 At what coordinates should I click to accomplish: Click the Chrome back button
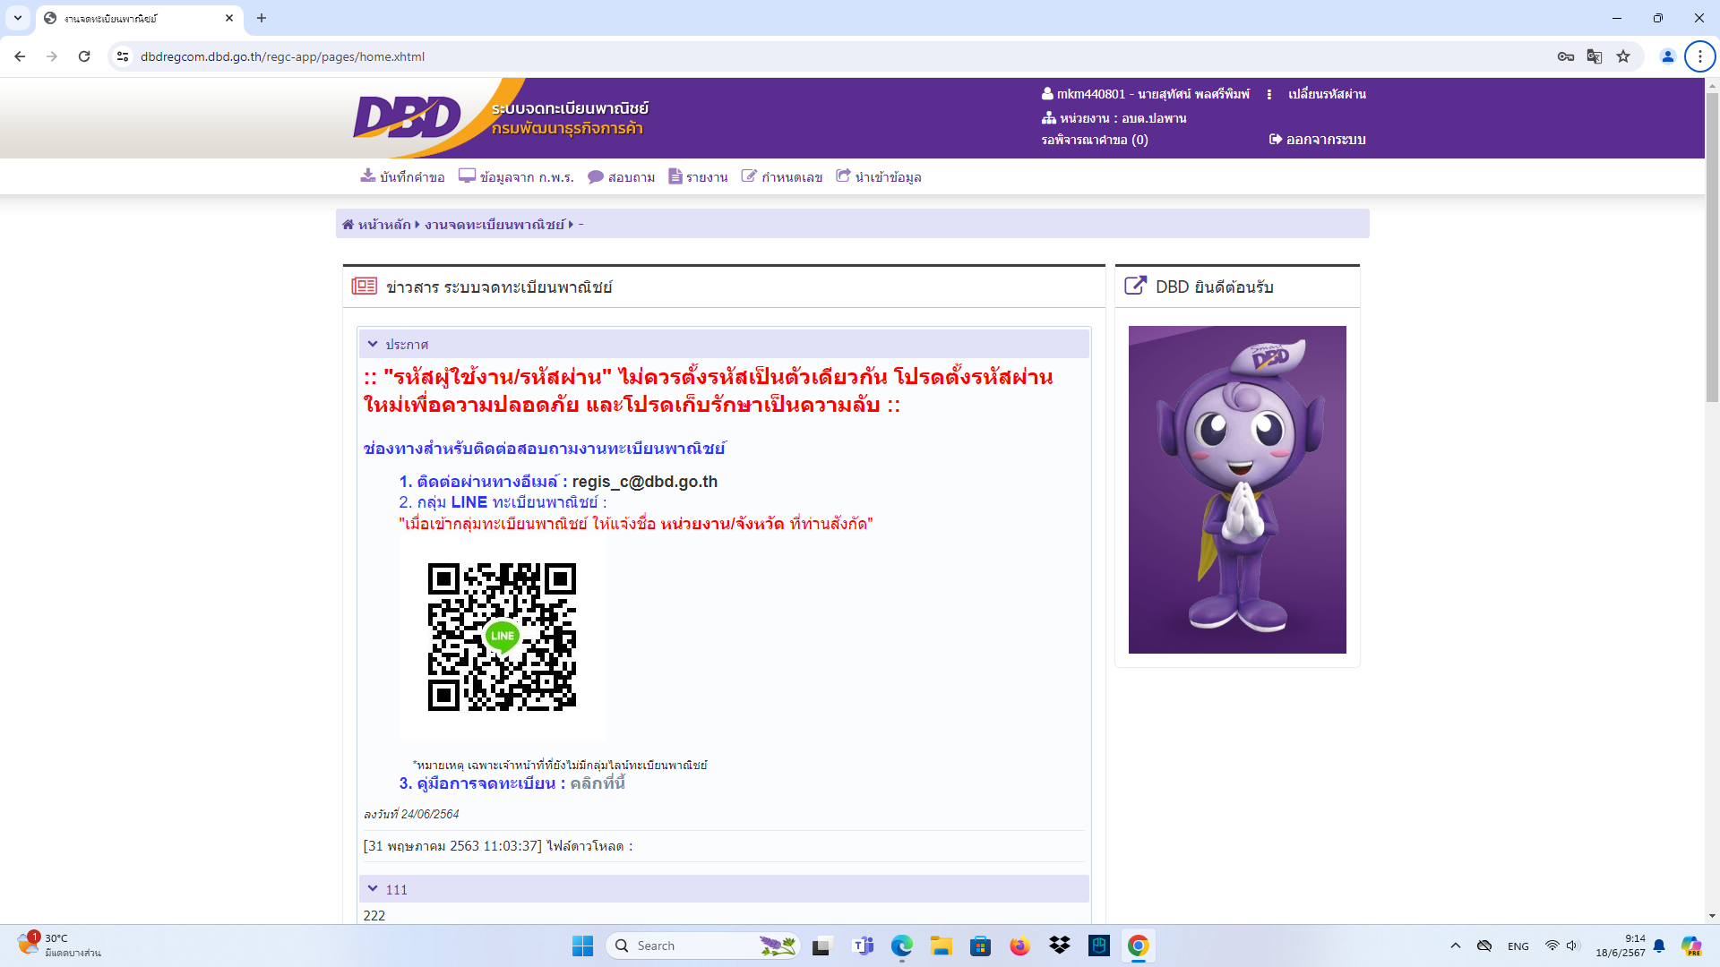20,56
